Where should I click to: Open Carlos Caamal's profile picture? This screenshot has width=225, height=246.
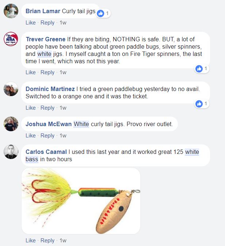pyautogui.click(x=11, y=152)
